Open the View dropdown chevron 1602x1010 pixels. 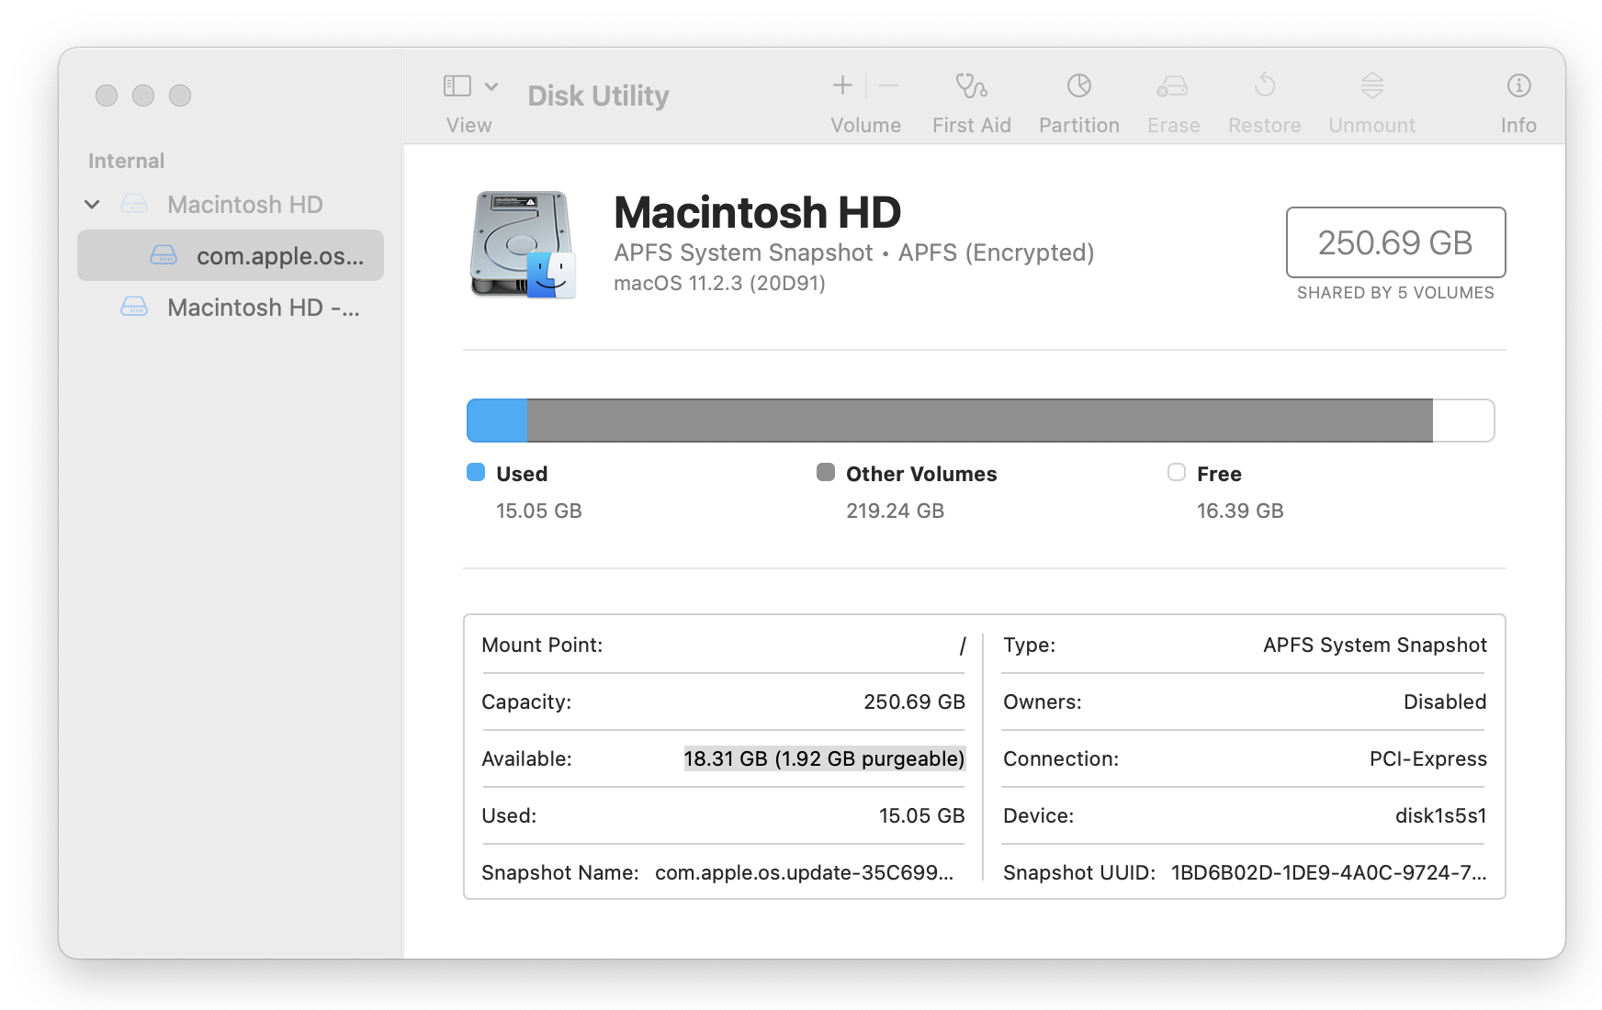(492, 85)
